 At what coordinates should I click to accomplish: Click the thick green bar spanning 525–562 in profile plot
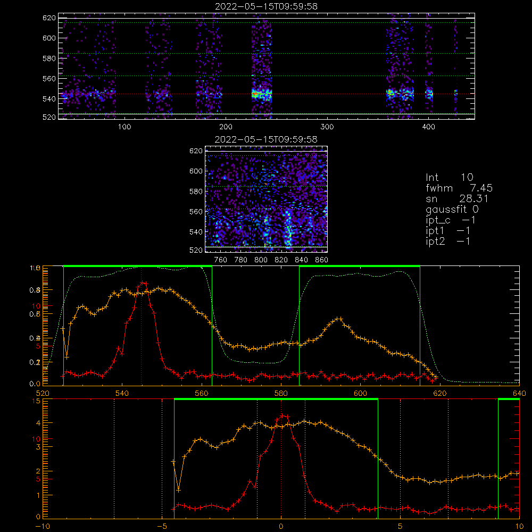click(x=138, y=266)
